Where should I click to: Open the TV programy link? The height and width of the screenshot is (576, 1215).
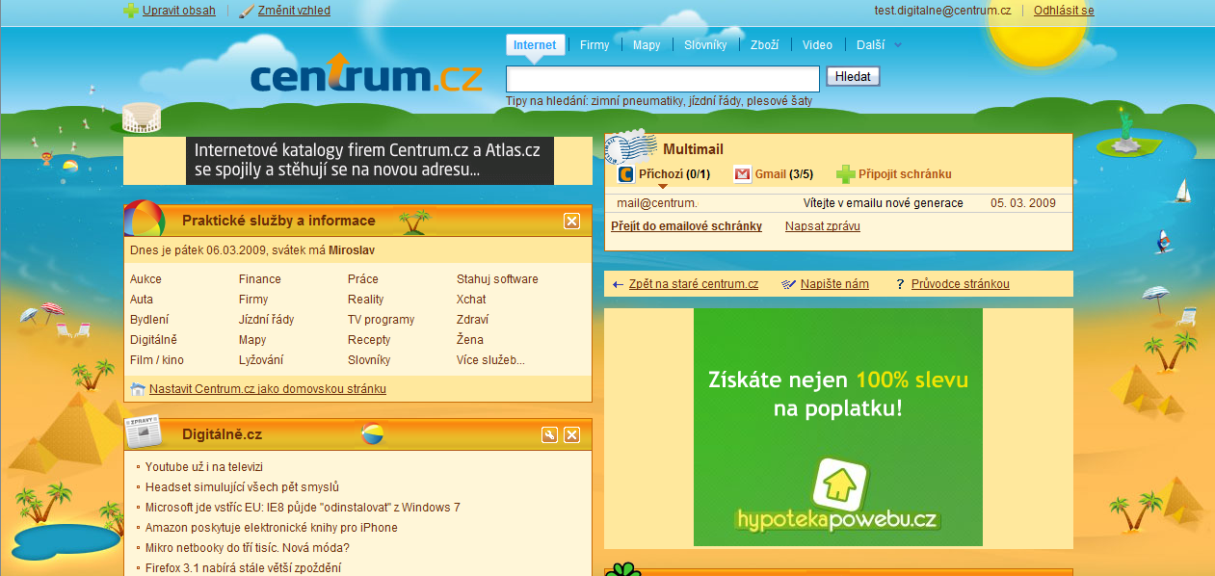coord(381,320)
